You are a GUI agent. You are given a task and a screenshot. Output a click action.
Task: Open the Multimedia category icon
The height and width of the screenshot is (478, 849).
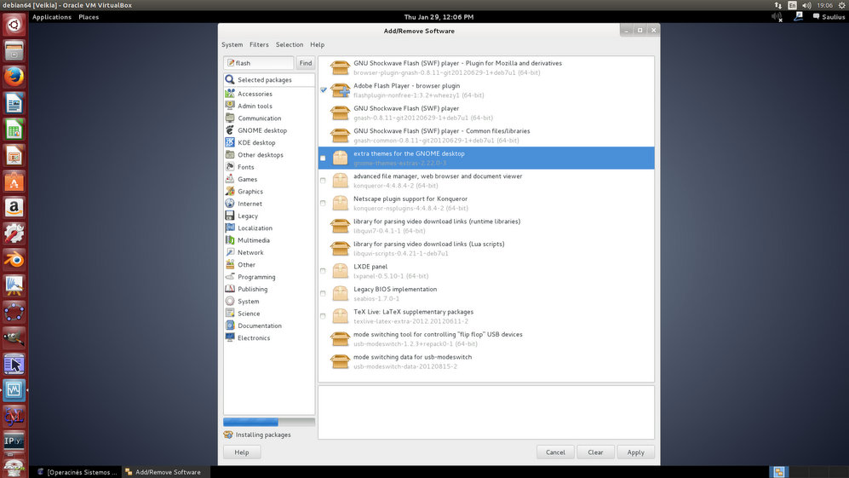point(230,240)
